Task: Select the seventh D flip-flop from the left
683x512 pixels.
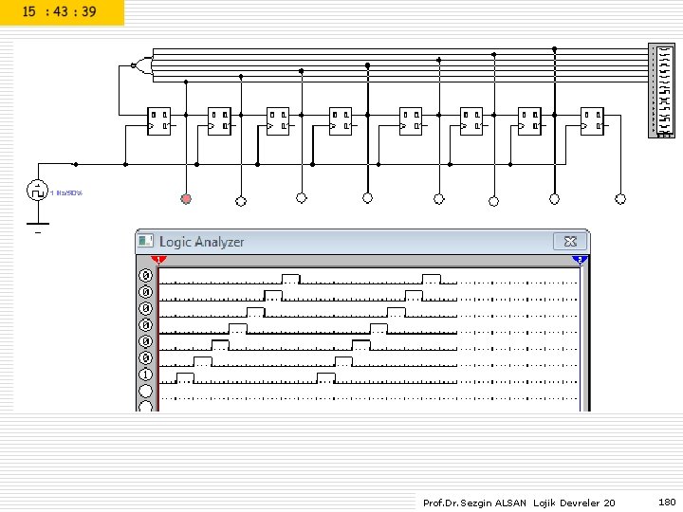Action: pyautogui.click(x=529, y=121)
